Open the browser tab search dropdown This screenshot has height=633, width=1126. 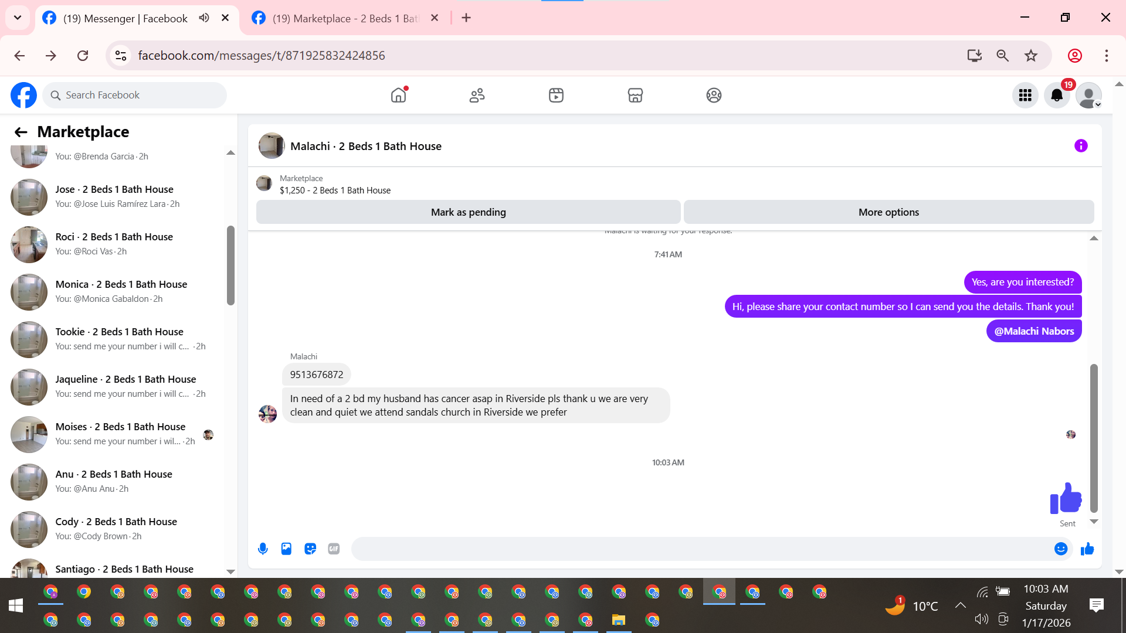[x=18, y=18]
